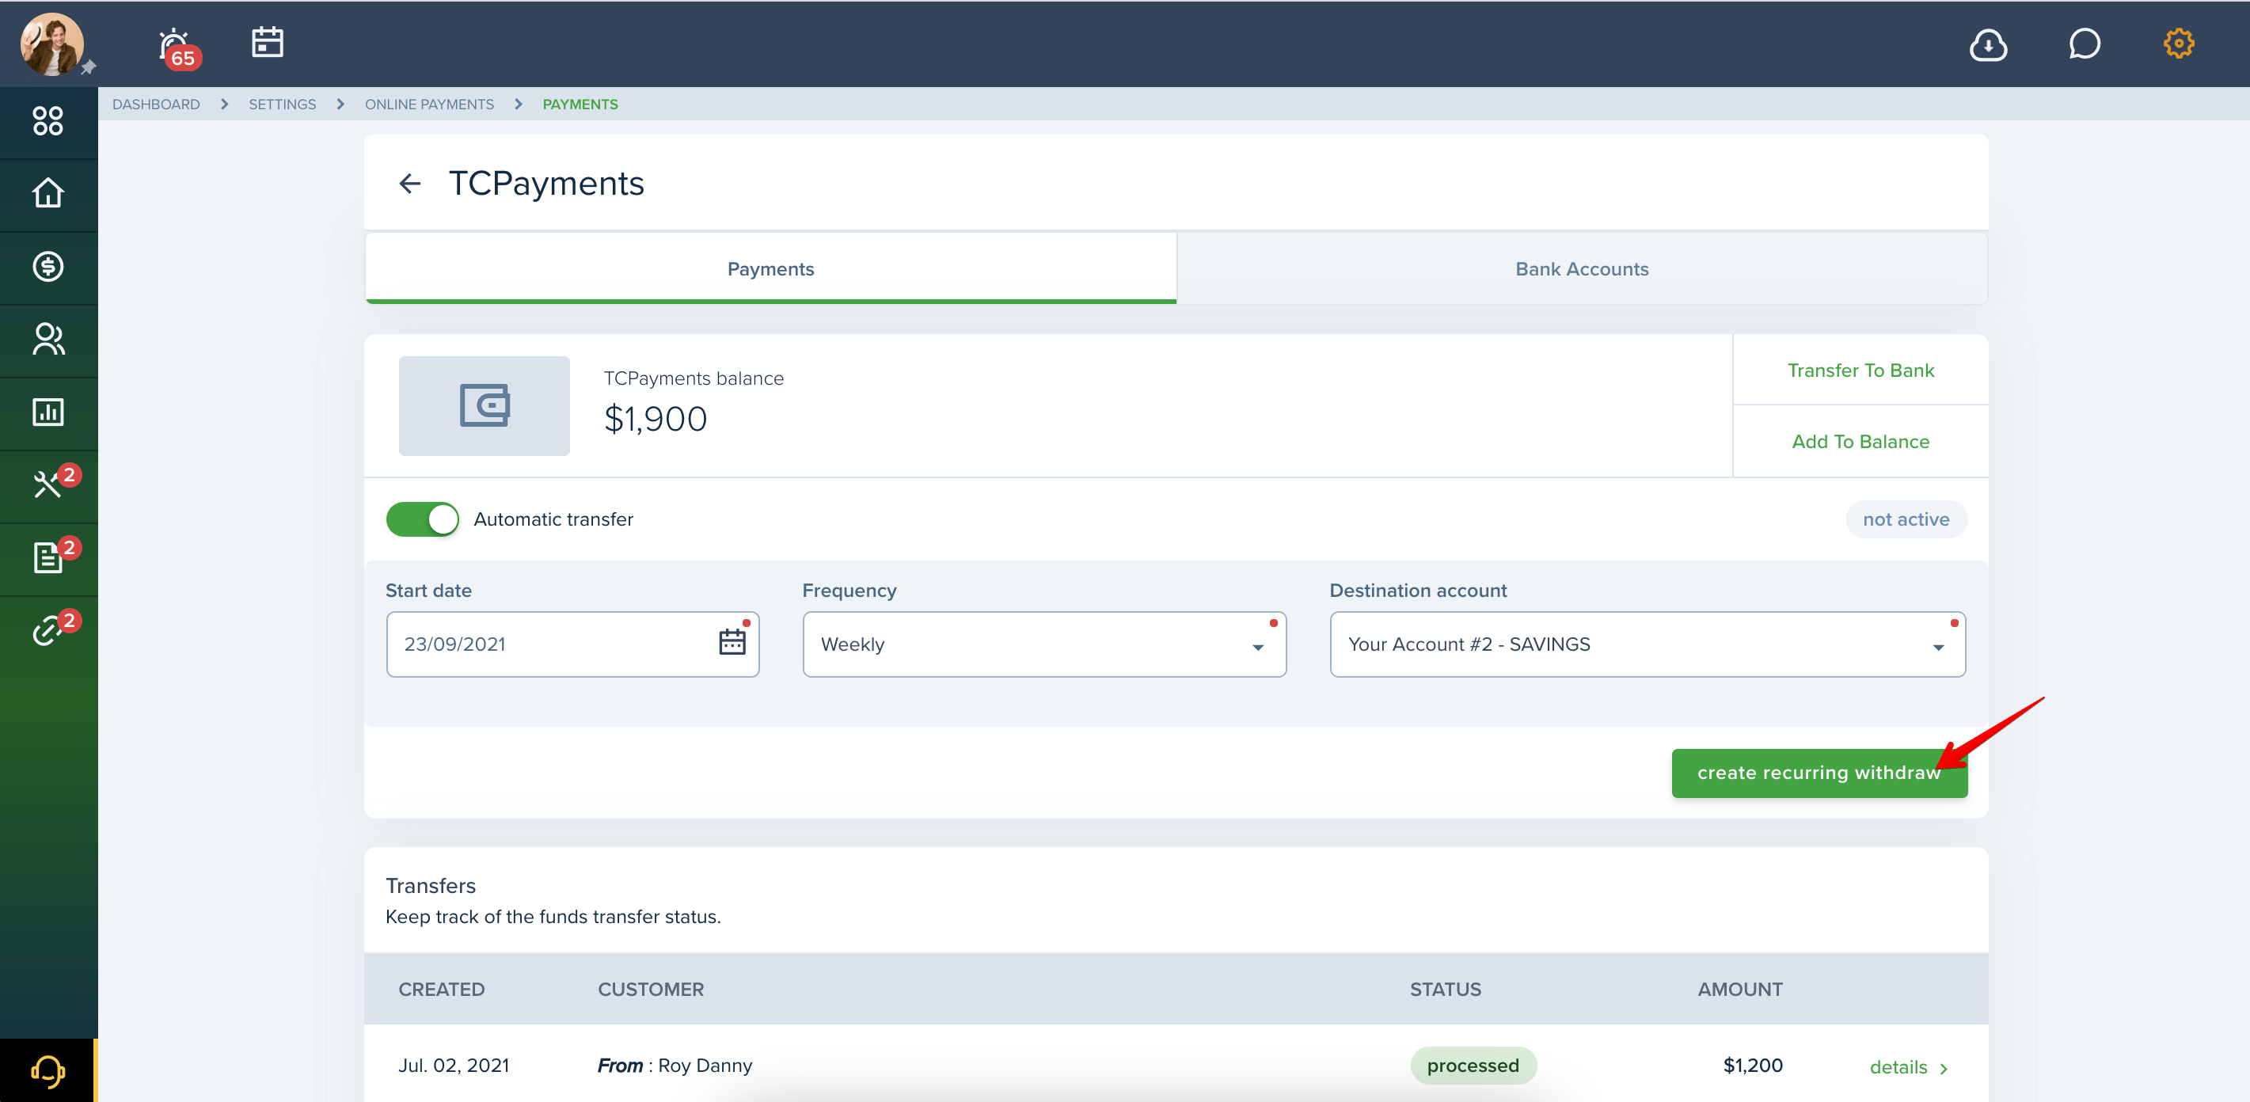Open the settings gear icon
The image size is (2250, 1102).
(x=2179, y=43)
